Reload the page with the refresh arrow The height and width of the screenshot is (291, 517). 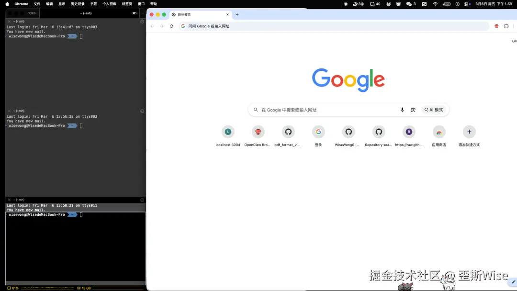click(172, 26)
